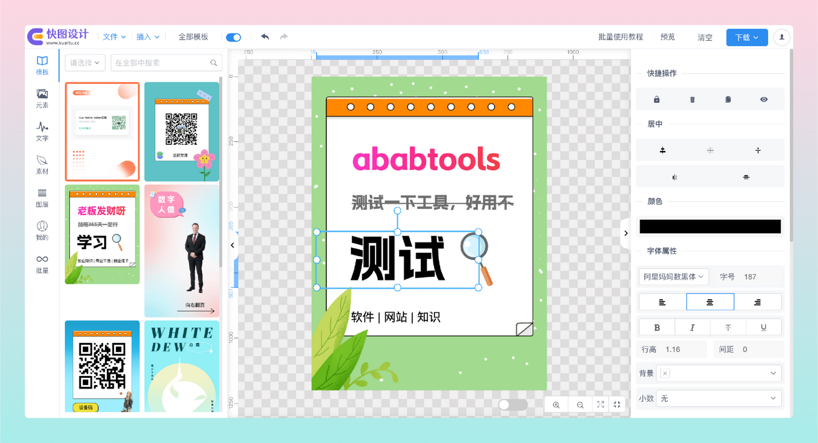Set text alignment to center

710,302
